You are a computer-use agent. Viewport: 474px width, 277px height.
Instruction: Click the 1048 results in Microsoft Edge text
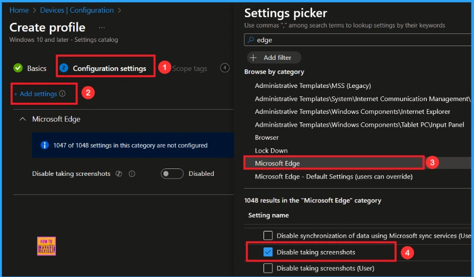pyautogui.click(x=313, y=201)
